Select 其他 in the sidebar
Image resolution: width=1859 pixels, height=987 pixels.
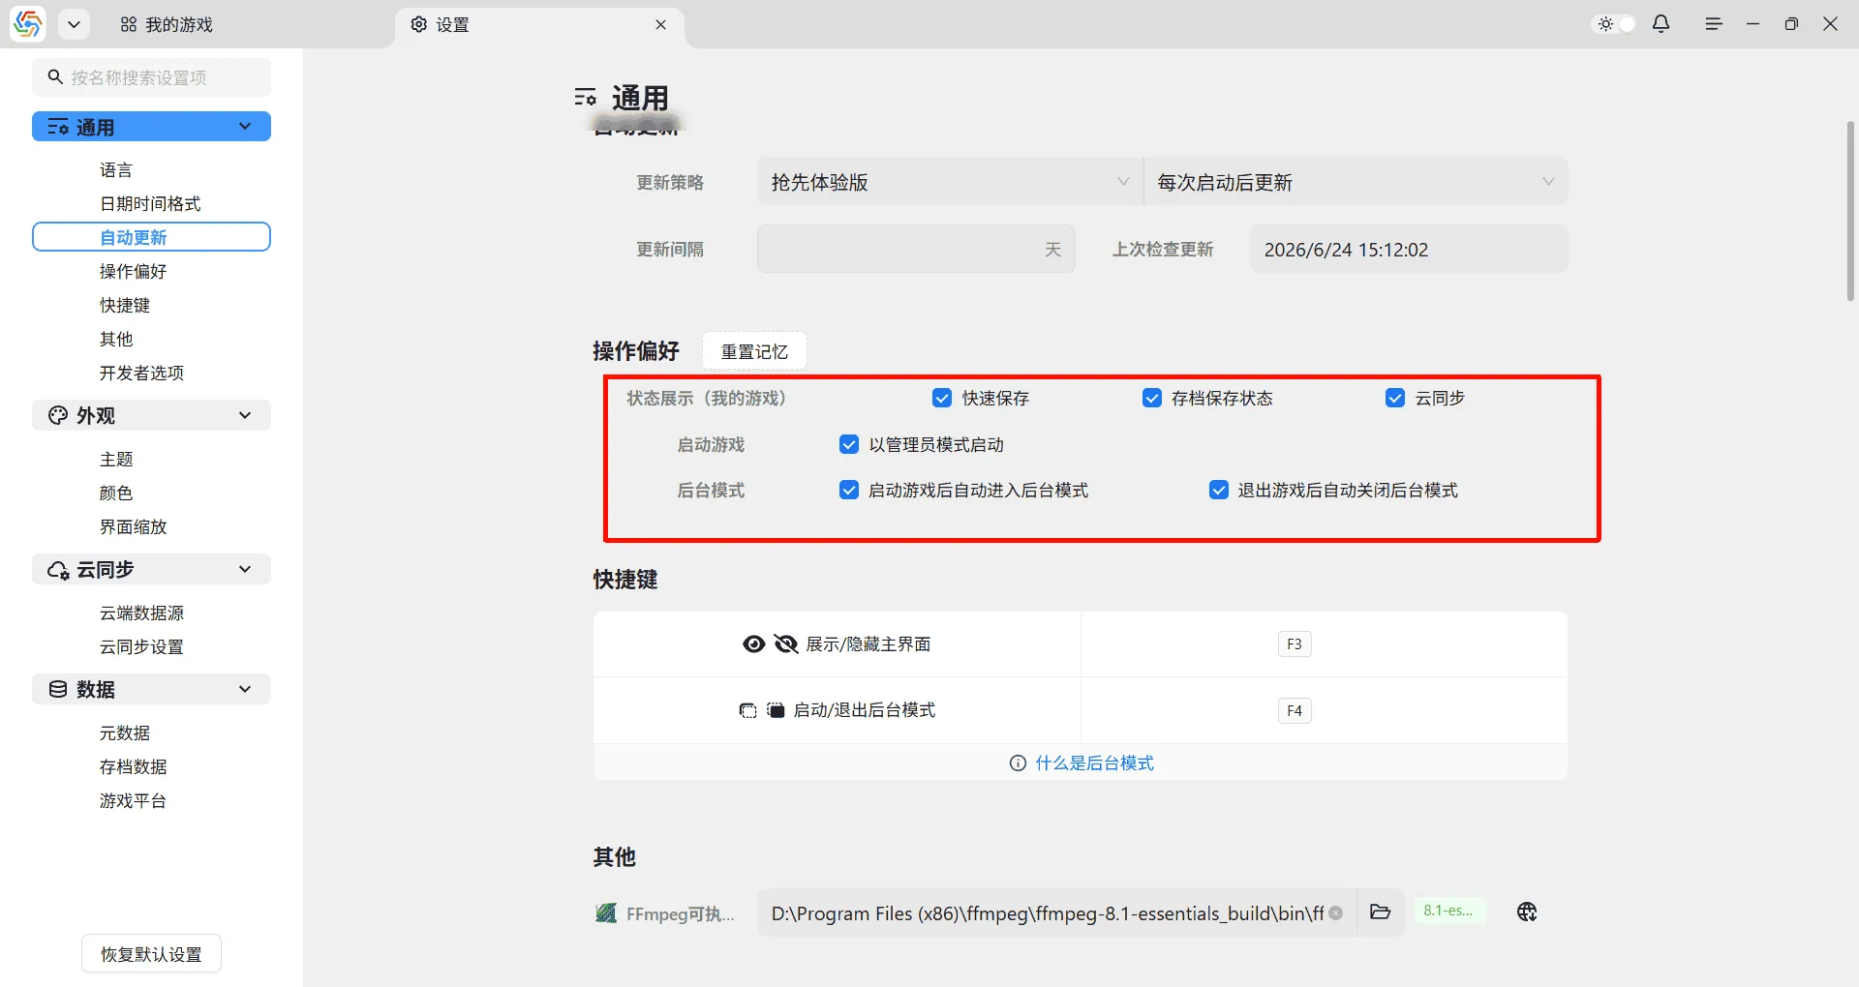point(116,340)
